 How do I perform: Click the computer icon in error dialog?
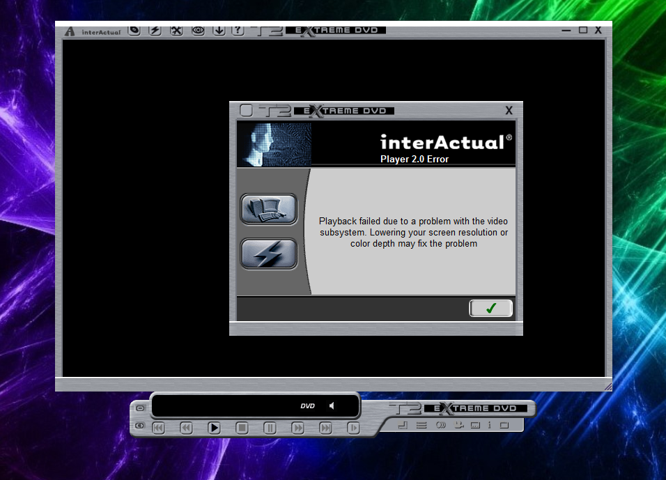(268, 209)
